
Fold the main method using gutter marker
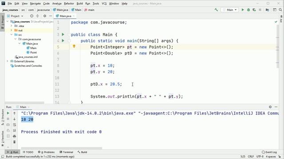pos(69,41)
